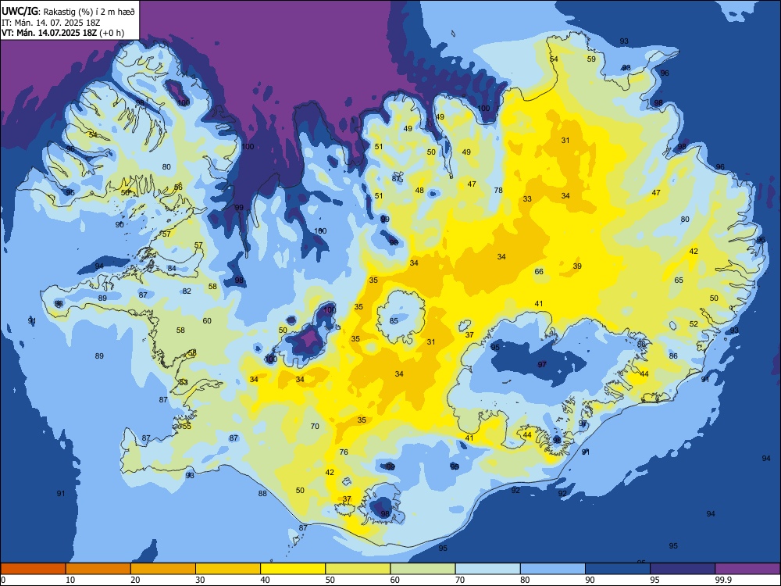Click the map humidity value '53'
The image size is (781, 586).
tap(184, 382)
